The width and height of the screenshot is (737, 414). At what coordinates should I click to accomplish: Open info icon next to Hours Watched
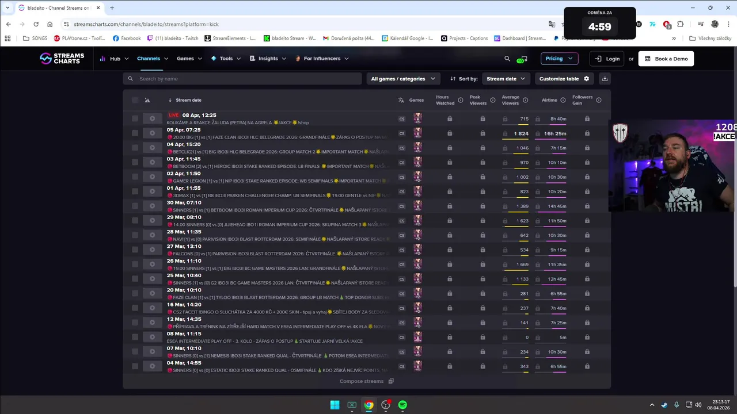click(x=460, y=100)
